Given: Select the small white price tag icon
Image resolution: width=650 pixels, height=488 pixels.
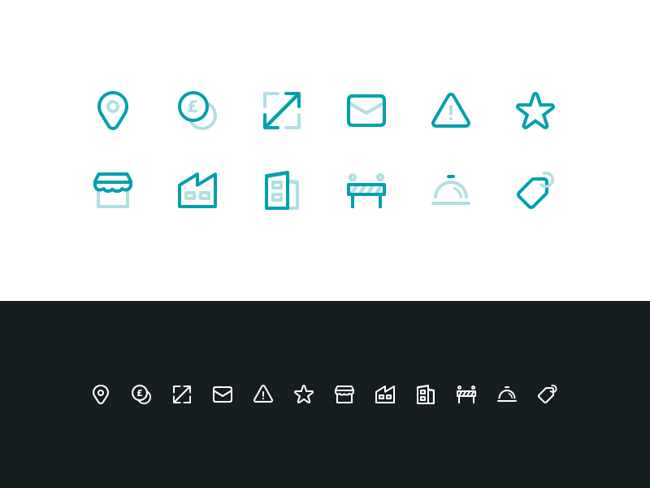Looking at the screenshot, I should coord(547,394).
